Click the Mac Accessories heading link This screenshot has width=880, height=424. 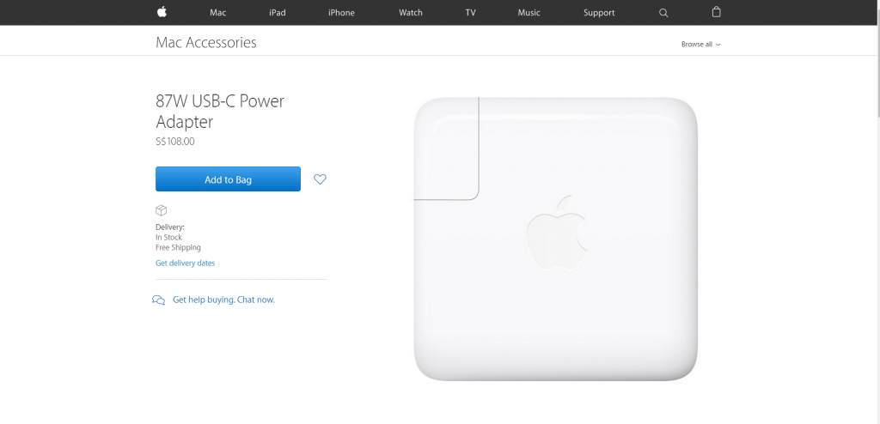[206, 43]
